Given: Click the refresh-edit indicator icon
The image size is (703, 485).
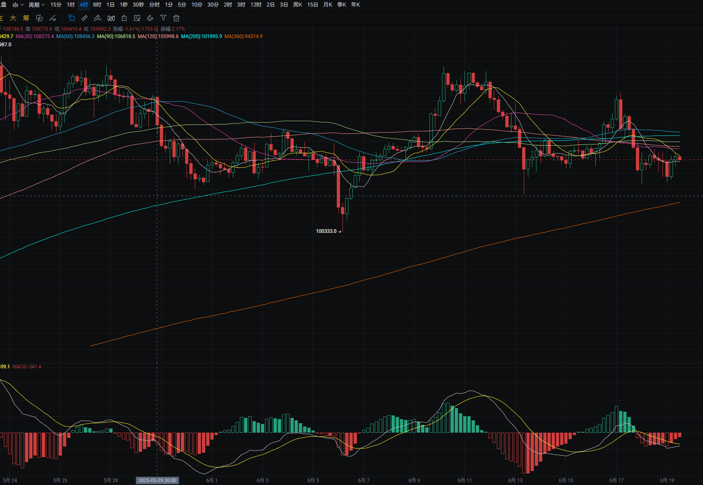Looking at the screenshot, I should [39, 18].
